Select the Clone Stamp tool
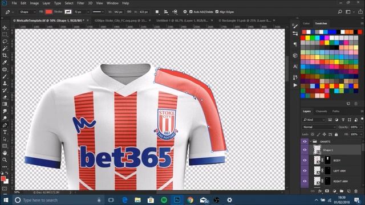Image resolution: width=365 pixels, height=205 pixels. pyautogui.click(x=5, y=84)
